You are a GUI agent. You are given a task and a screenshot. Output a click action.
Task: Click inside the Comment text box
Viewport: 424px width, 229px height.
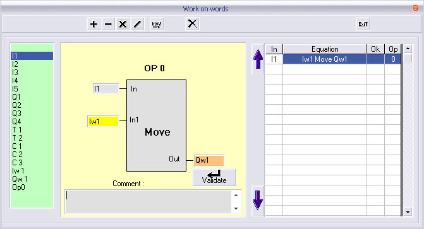coord(148,202)
